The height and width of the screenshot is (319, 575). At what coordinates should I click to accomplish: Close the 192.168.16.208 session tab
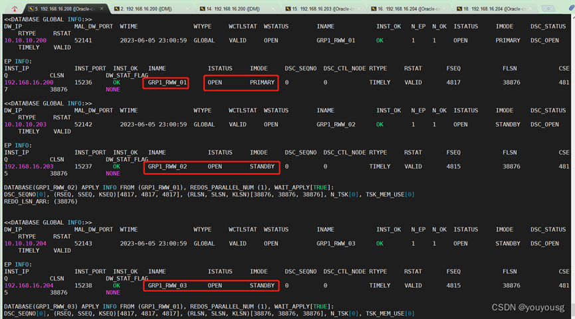tap(102, 9)
